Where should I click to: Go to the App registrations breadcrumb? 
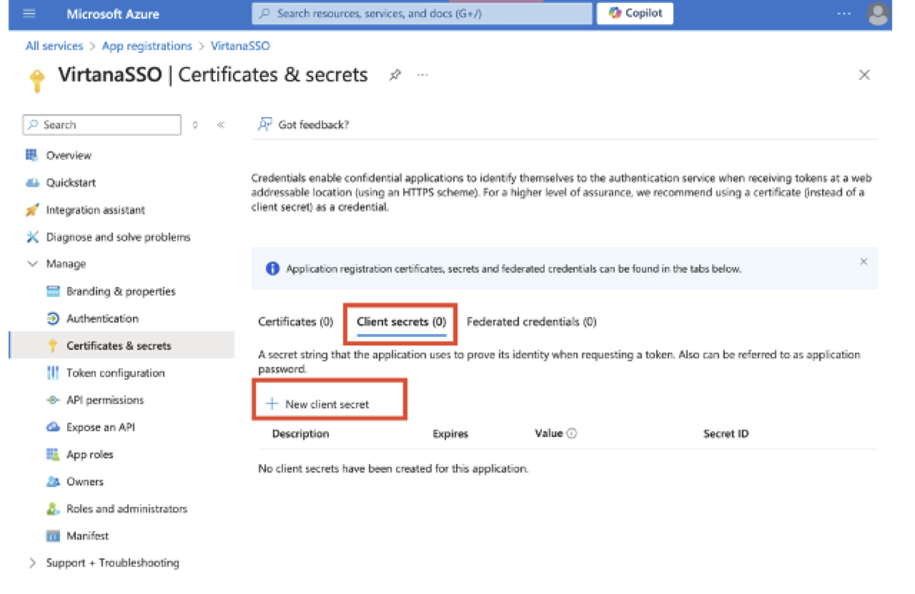point(147,46)
